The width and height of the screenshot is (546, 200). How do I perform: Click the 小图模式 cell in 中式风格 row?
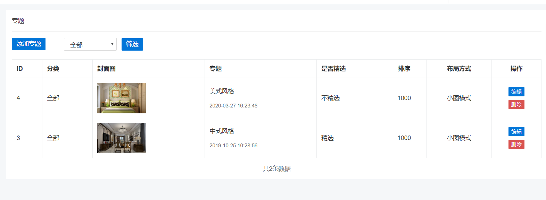[x=459, y=138]
